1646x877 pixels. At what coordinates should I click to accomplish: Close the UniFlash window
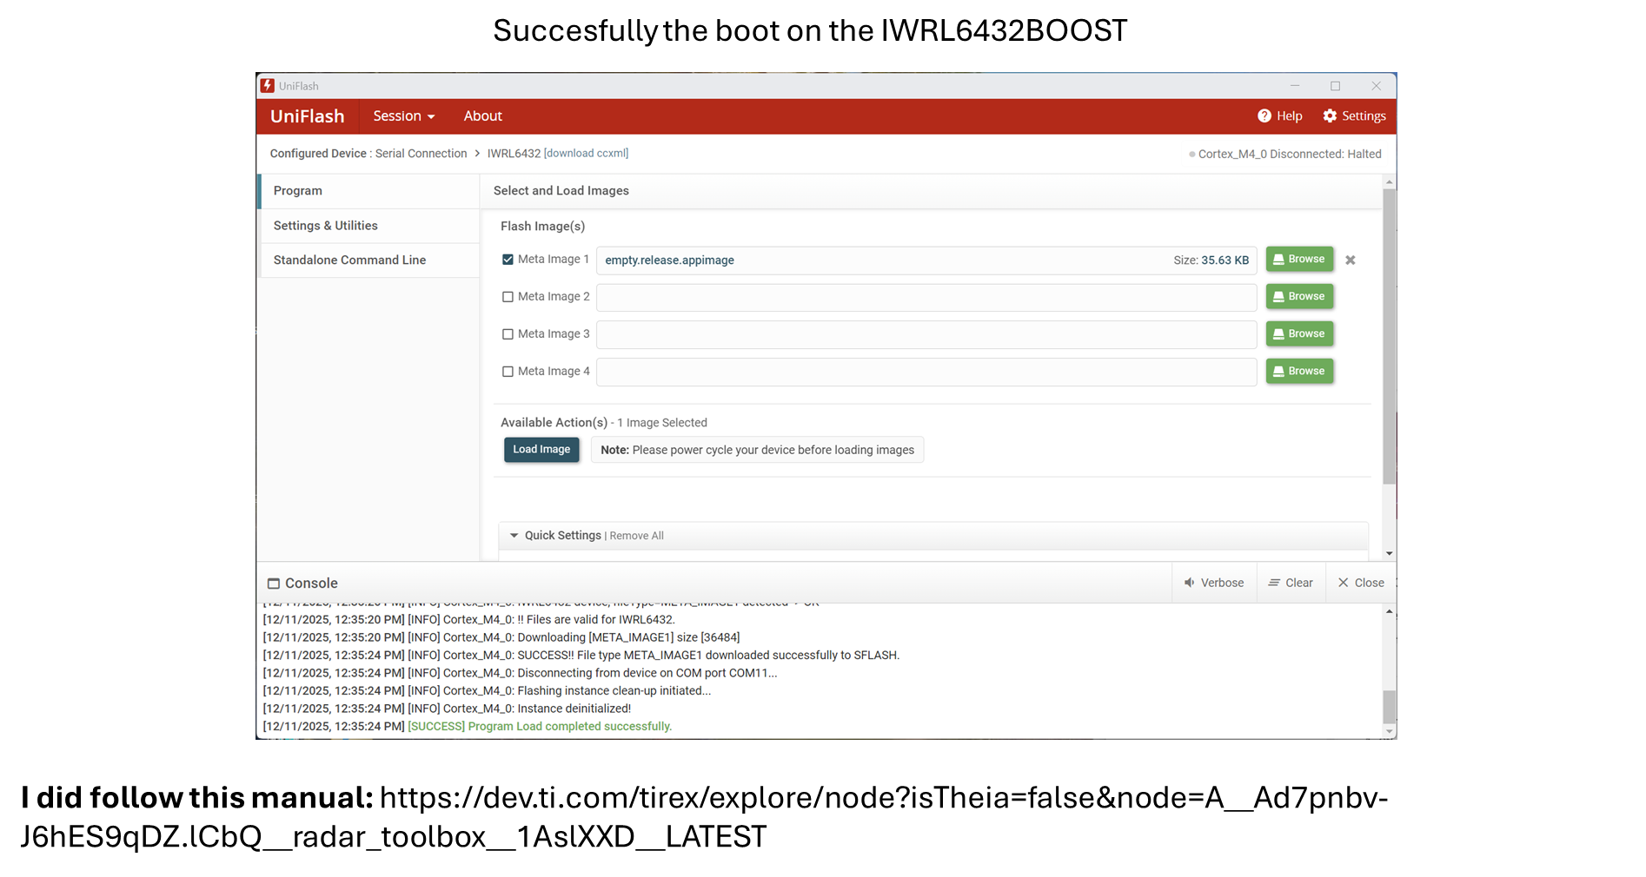1377,86
